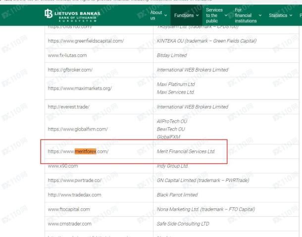The width and height of the screenshot is (302, 237).
Task: Expand the Statistics chevron arrow
Action: coord(291,15)
